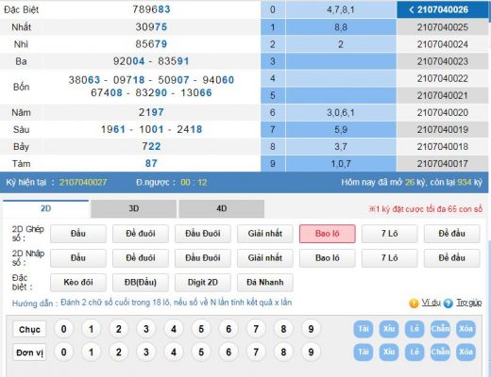The height and width of the screenshot is (377, 491).
Task: Choose Đầu Đuôi in 2D Ghép số row
Action: [203, 234]
